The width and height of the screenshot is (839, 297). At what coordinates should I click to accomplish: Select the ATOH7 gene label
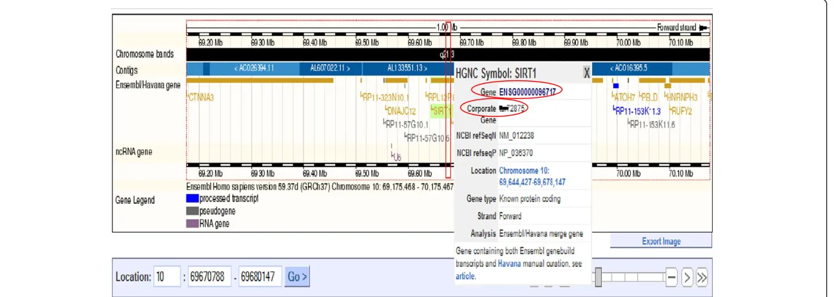click(624, 98)
